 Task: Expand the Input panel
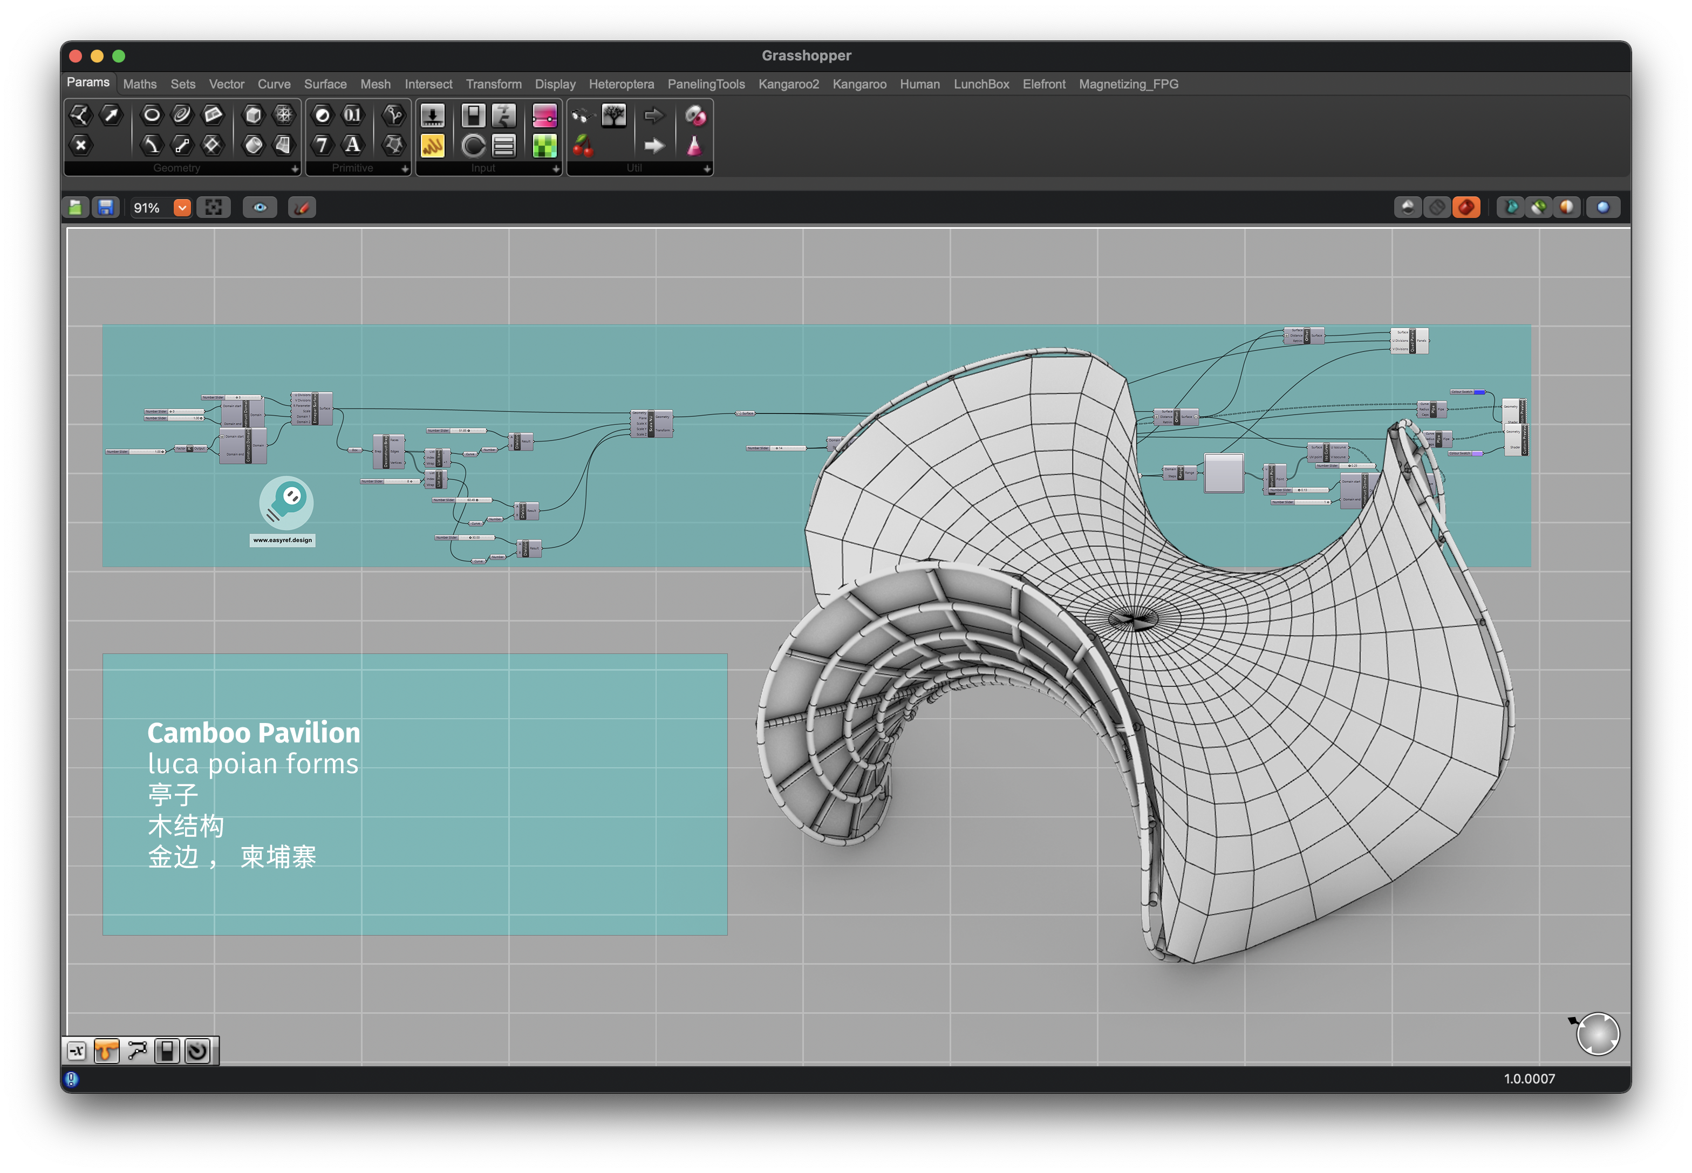[556, 169]
